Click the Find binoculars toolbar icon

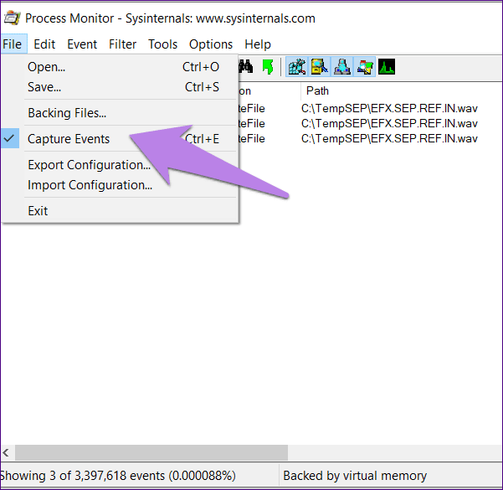(246, 67)
